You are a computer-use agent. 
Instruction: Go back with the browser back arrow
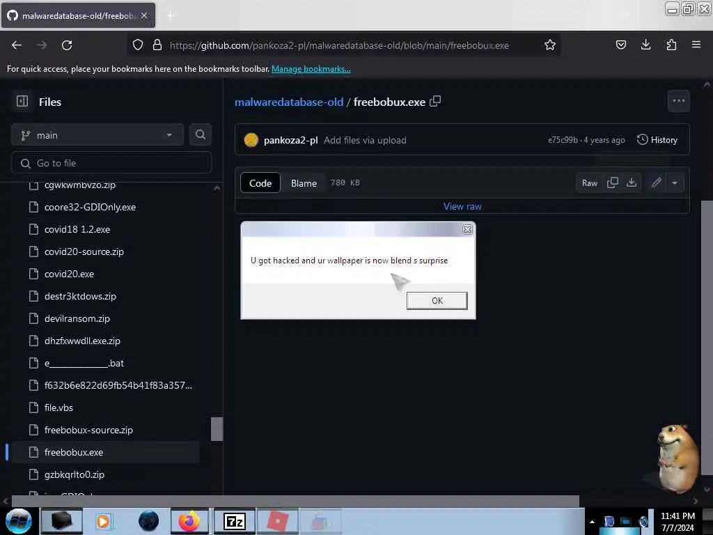(x=17, y=45)
